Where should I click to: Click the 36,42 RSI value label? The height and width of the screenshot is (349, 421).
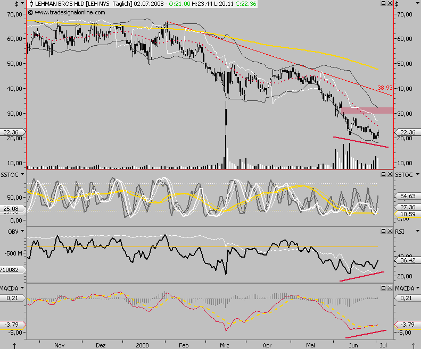(x=408, y=260)
